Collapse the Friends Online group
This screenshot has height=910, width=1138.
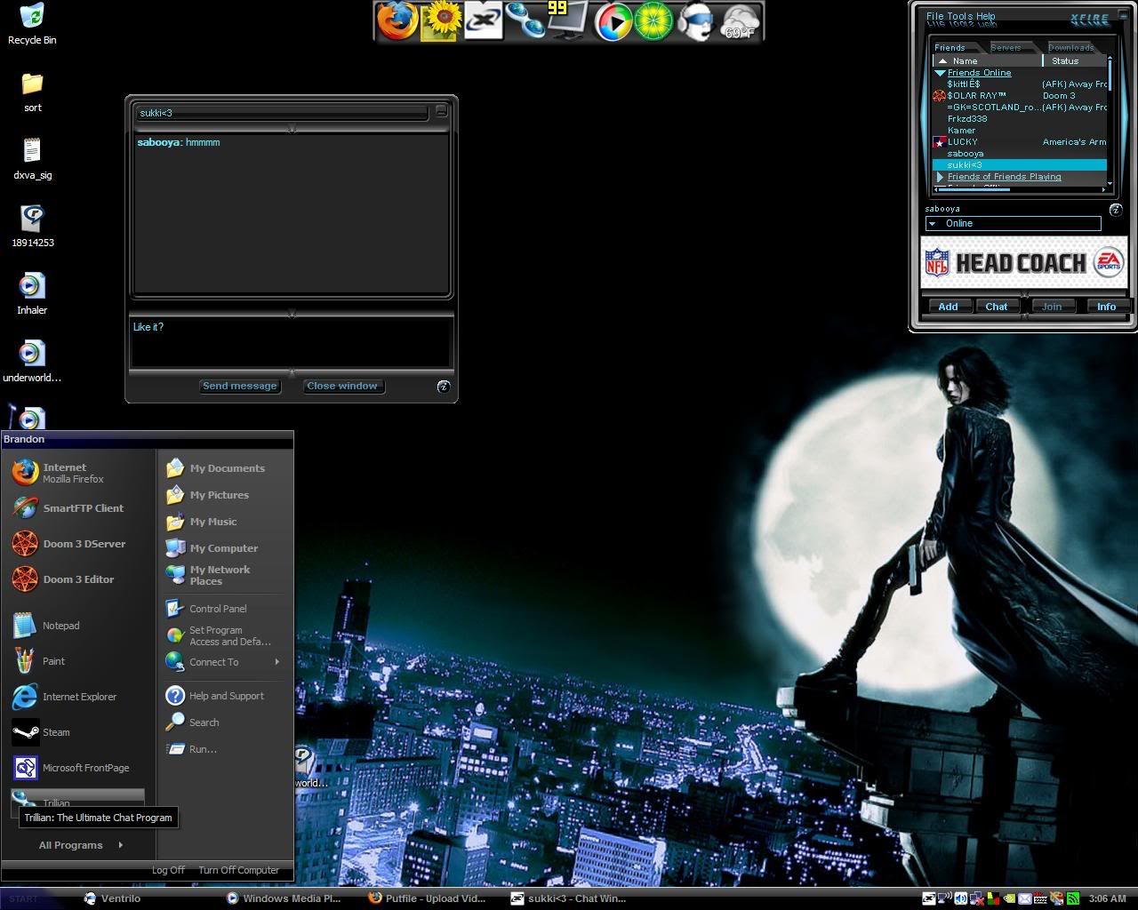(940, 73)
